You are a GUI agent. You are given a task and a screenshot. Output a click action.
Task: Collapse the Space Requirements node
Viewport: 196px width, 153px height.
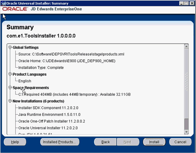click(10, 88)
